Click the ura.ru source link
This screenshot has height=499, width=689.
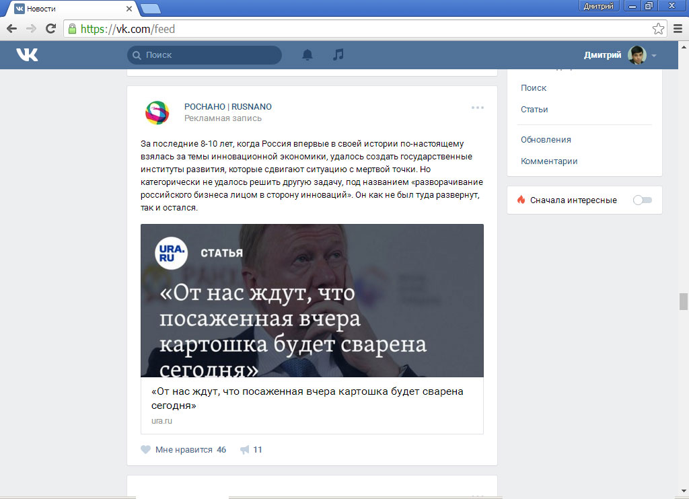[161, 421]
